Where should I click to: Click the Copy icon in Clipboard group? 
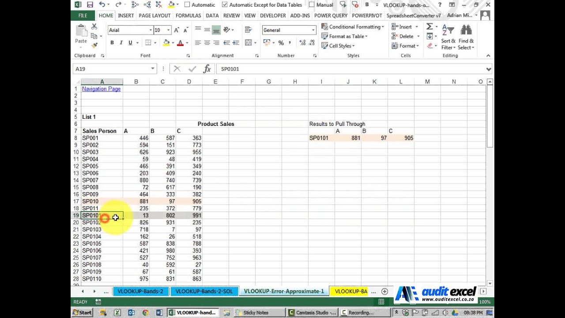tap(94, 36)
